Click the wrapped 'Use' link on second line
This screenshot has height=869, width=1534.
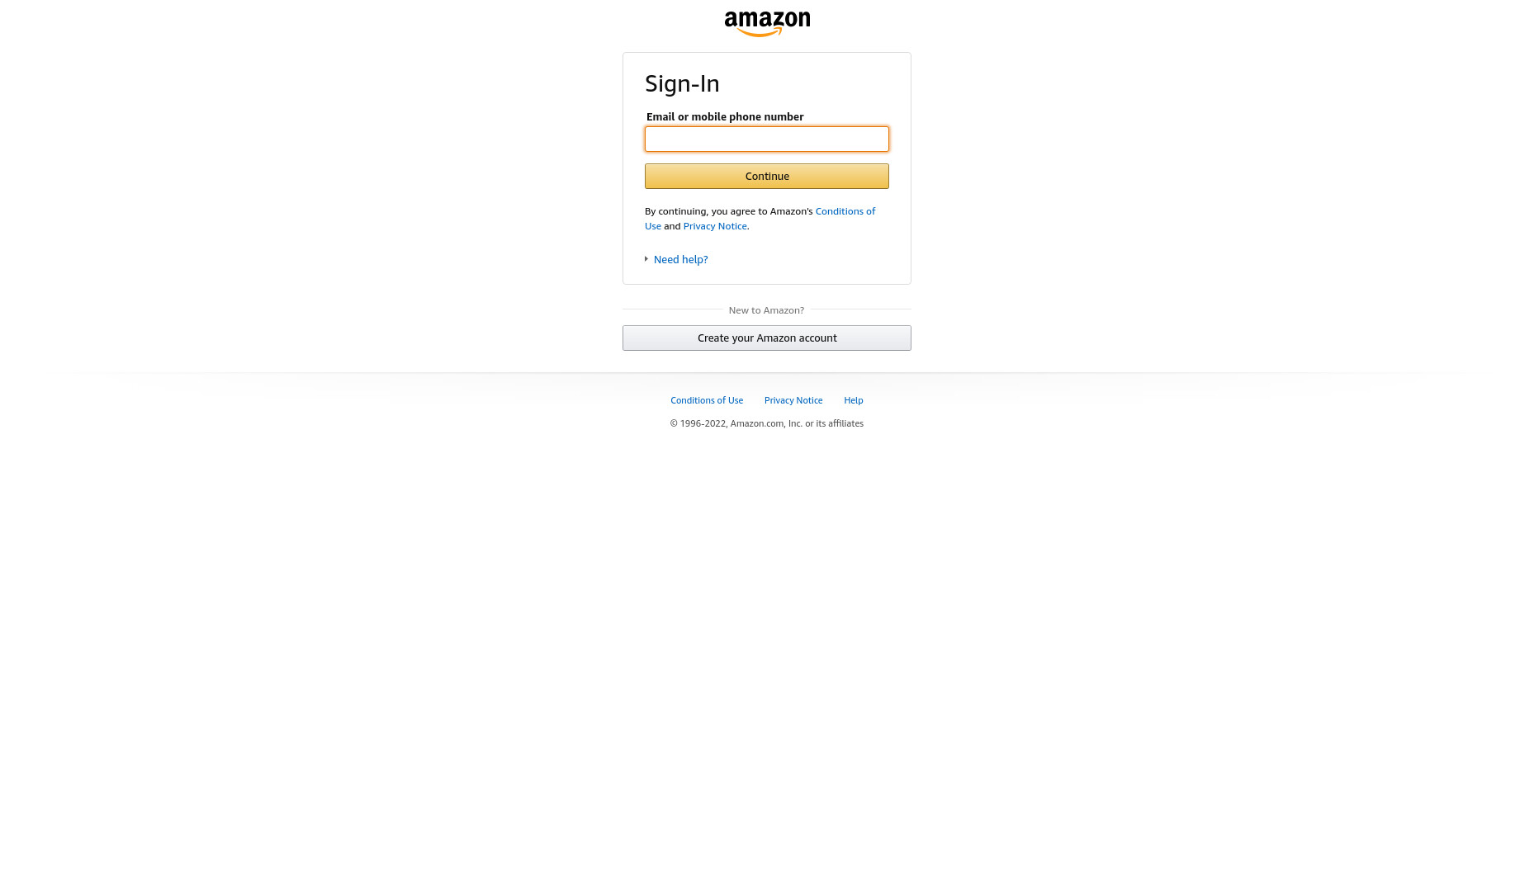(653, 226)
